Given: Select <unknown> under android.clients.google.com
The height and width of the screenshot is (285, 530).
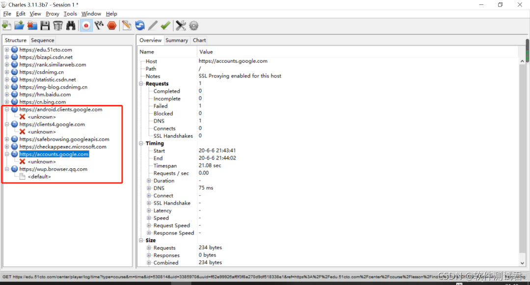Looking at the screenshot, I should [42, 117].
